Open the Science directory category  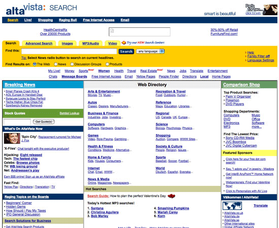(x=162, y=124)
